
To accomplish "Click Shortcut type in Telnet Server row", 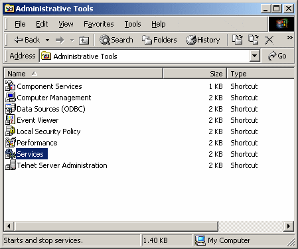I will (x=244, y=165).
